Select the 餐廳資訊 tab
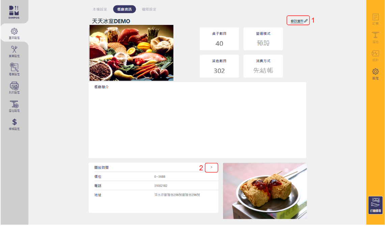385x226 pixels. pos(125,9)
